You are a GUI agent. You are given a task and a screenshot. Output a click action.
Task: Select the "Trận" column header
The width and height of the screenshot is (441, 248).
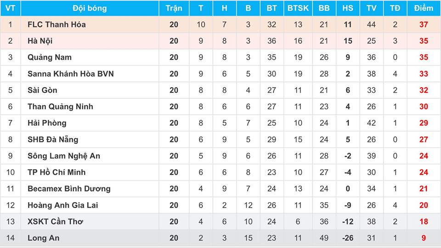coord(174,8)
